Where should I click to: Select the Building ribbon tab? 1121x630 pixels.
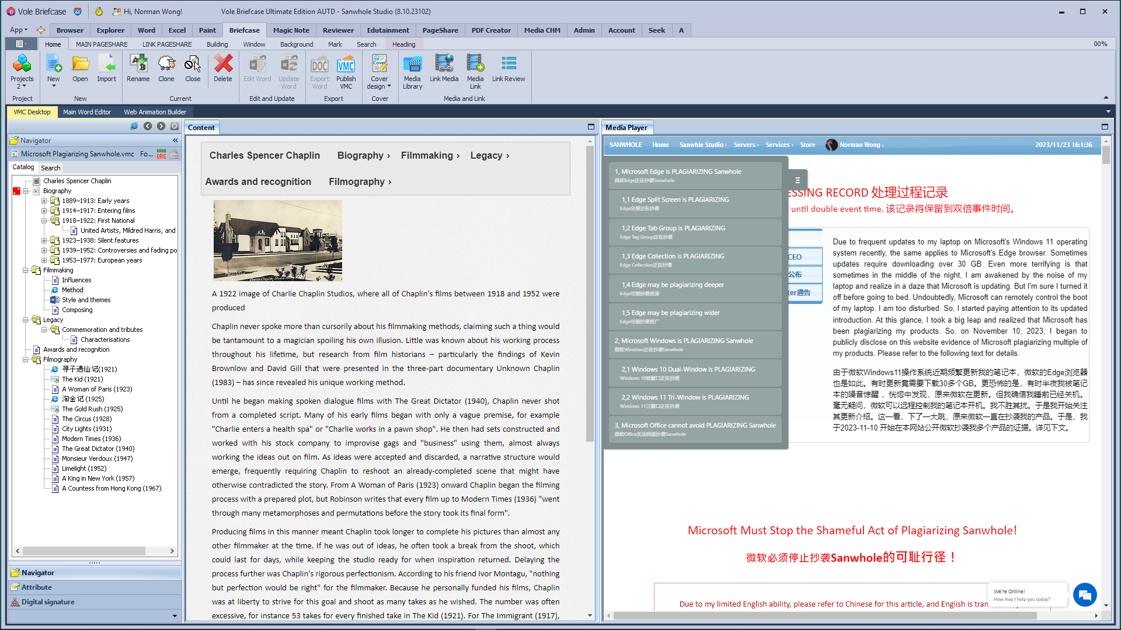tap(217, 44)
